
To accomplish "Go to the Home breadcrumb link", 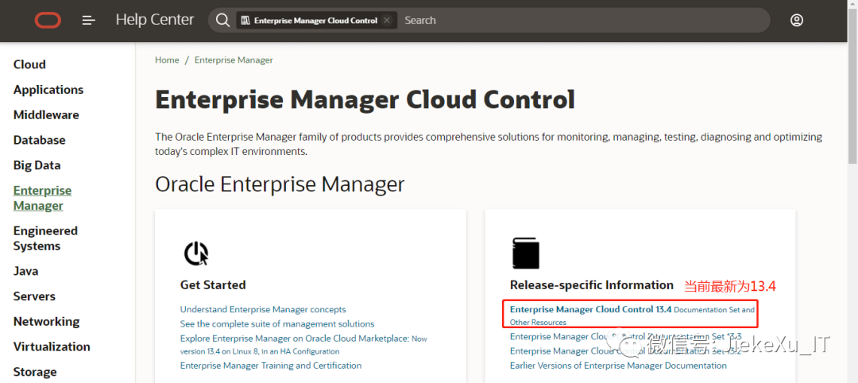I will tap(167, 60).
